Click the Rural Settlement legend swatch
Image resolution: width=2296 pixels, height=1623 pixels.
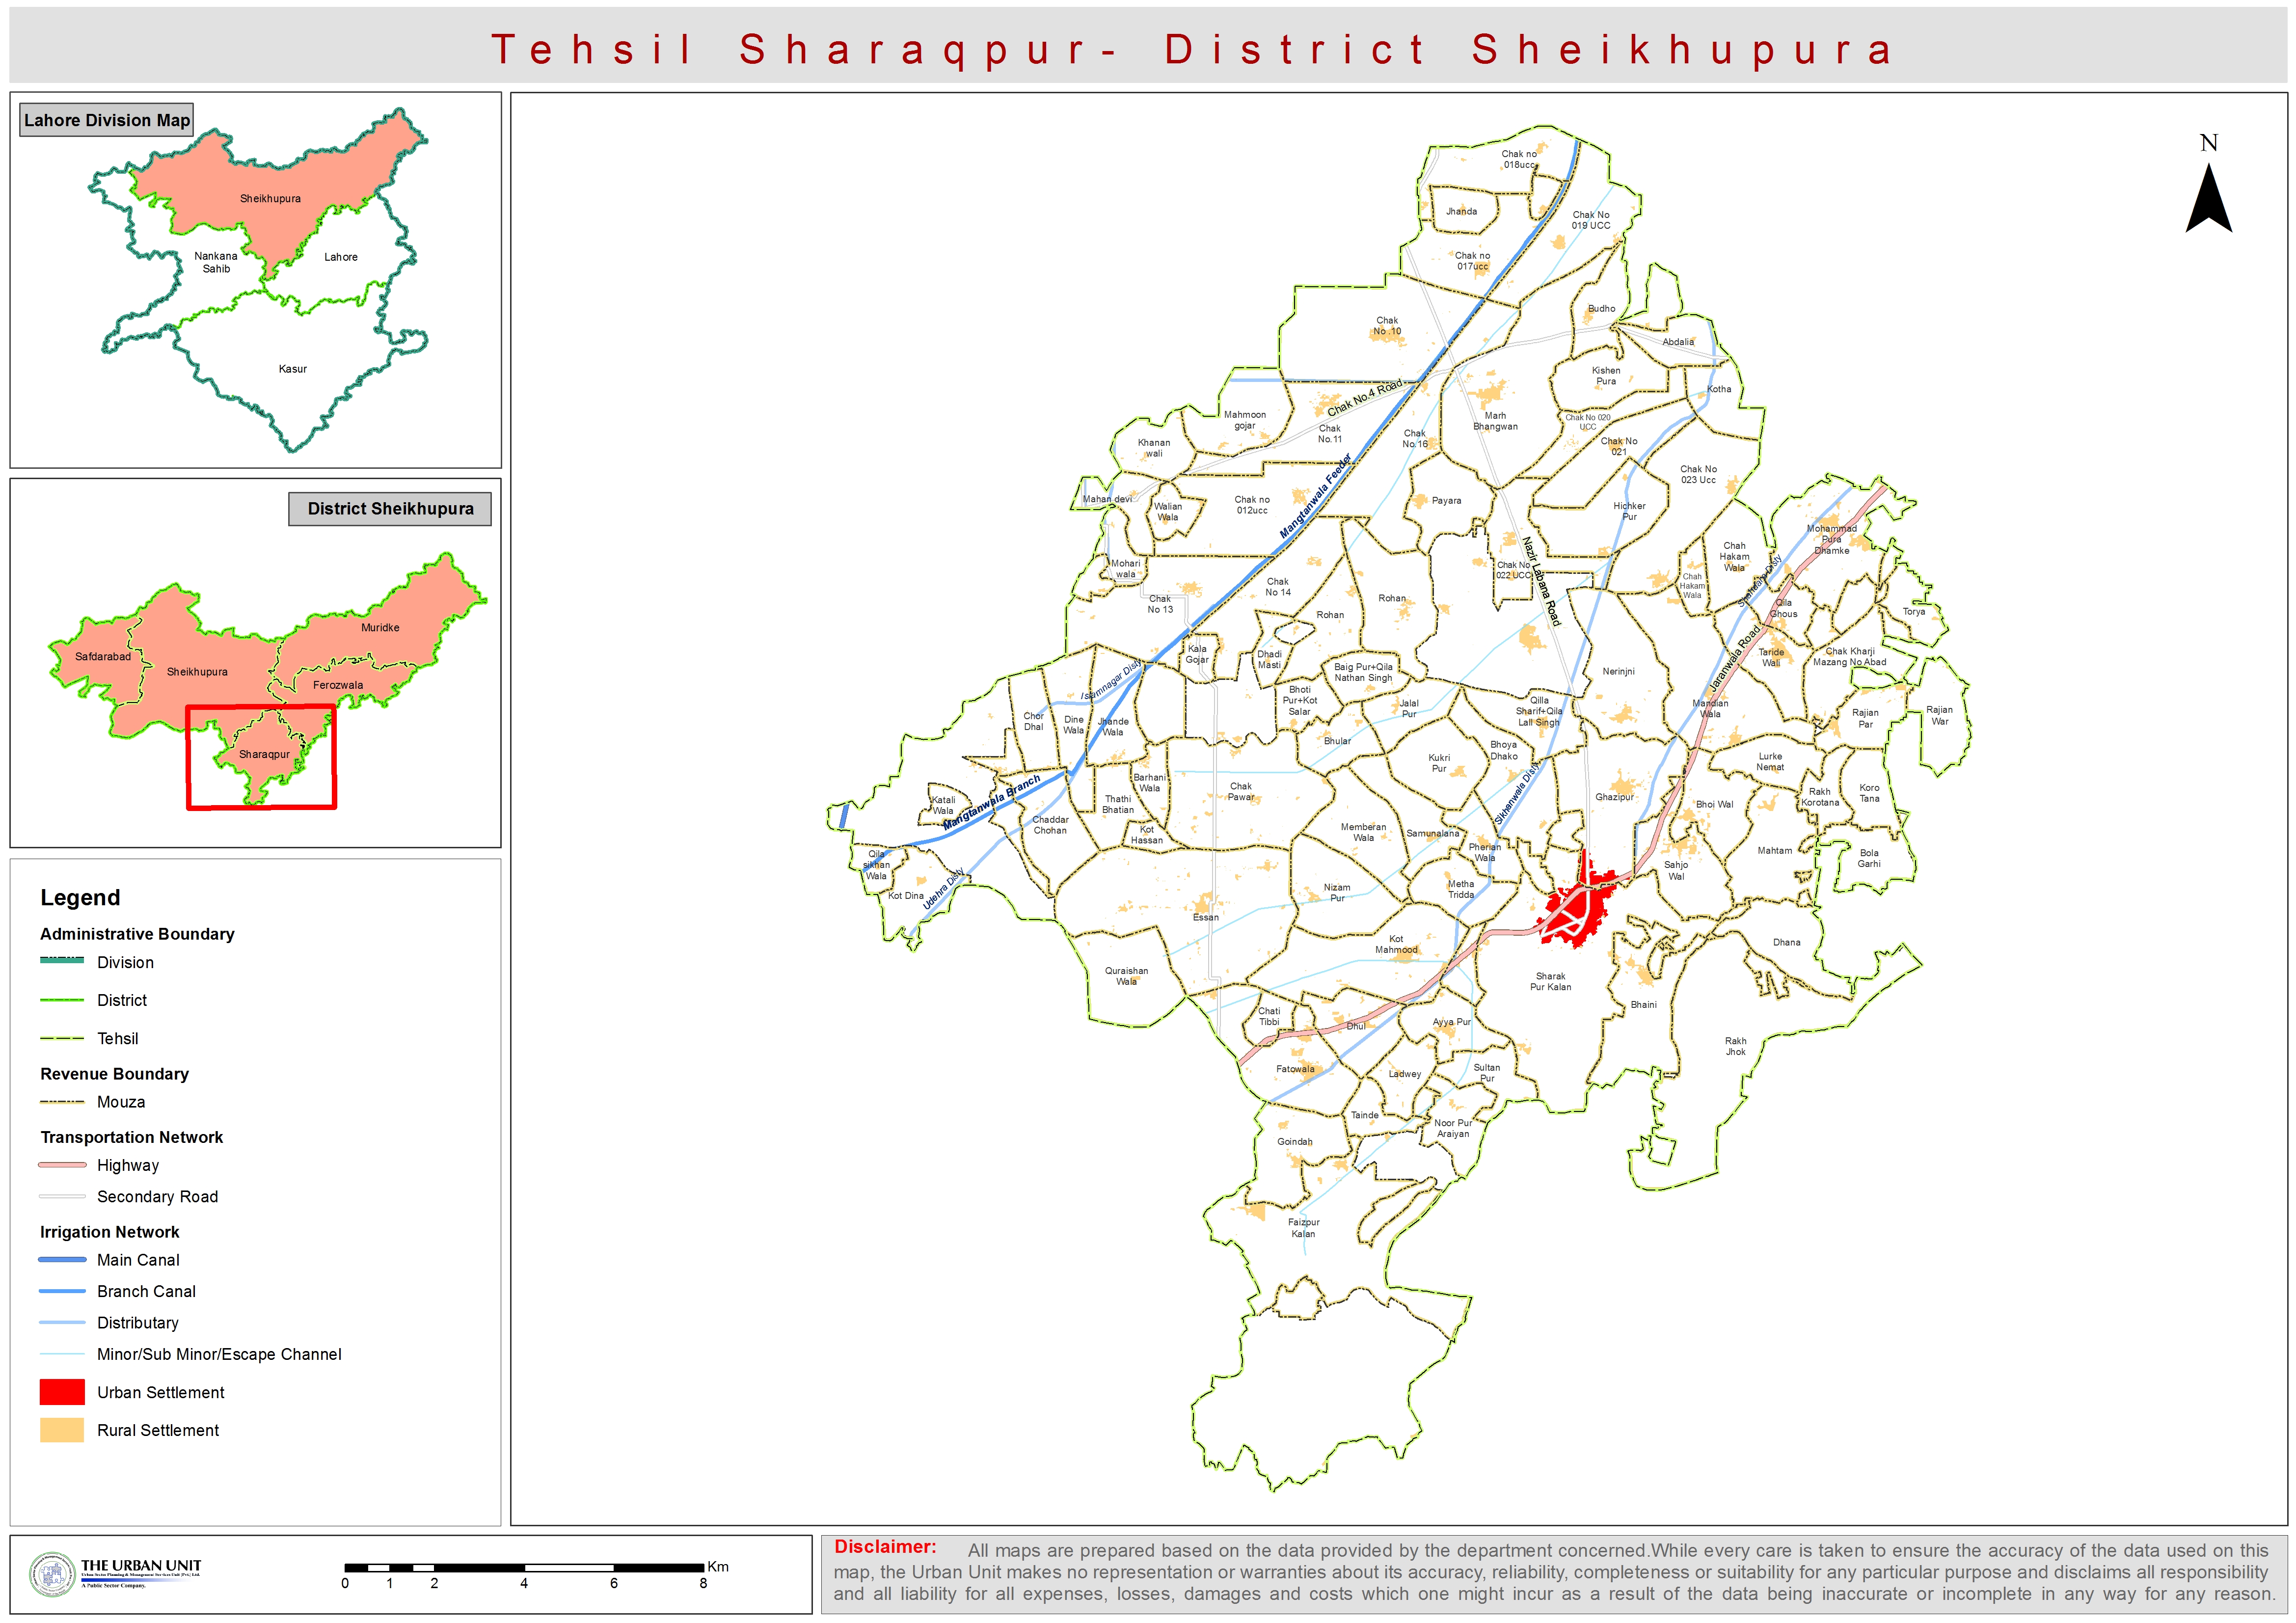click(x=62, y=1430)
